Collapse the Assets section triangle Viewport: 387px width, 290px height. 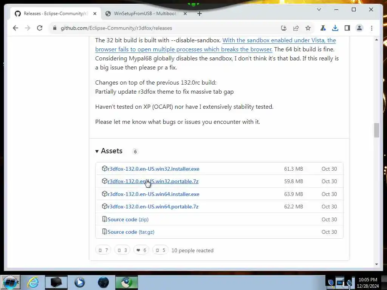pos(97,151)
